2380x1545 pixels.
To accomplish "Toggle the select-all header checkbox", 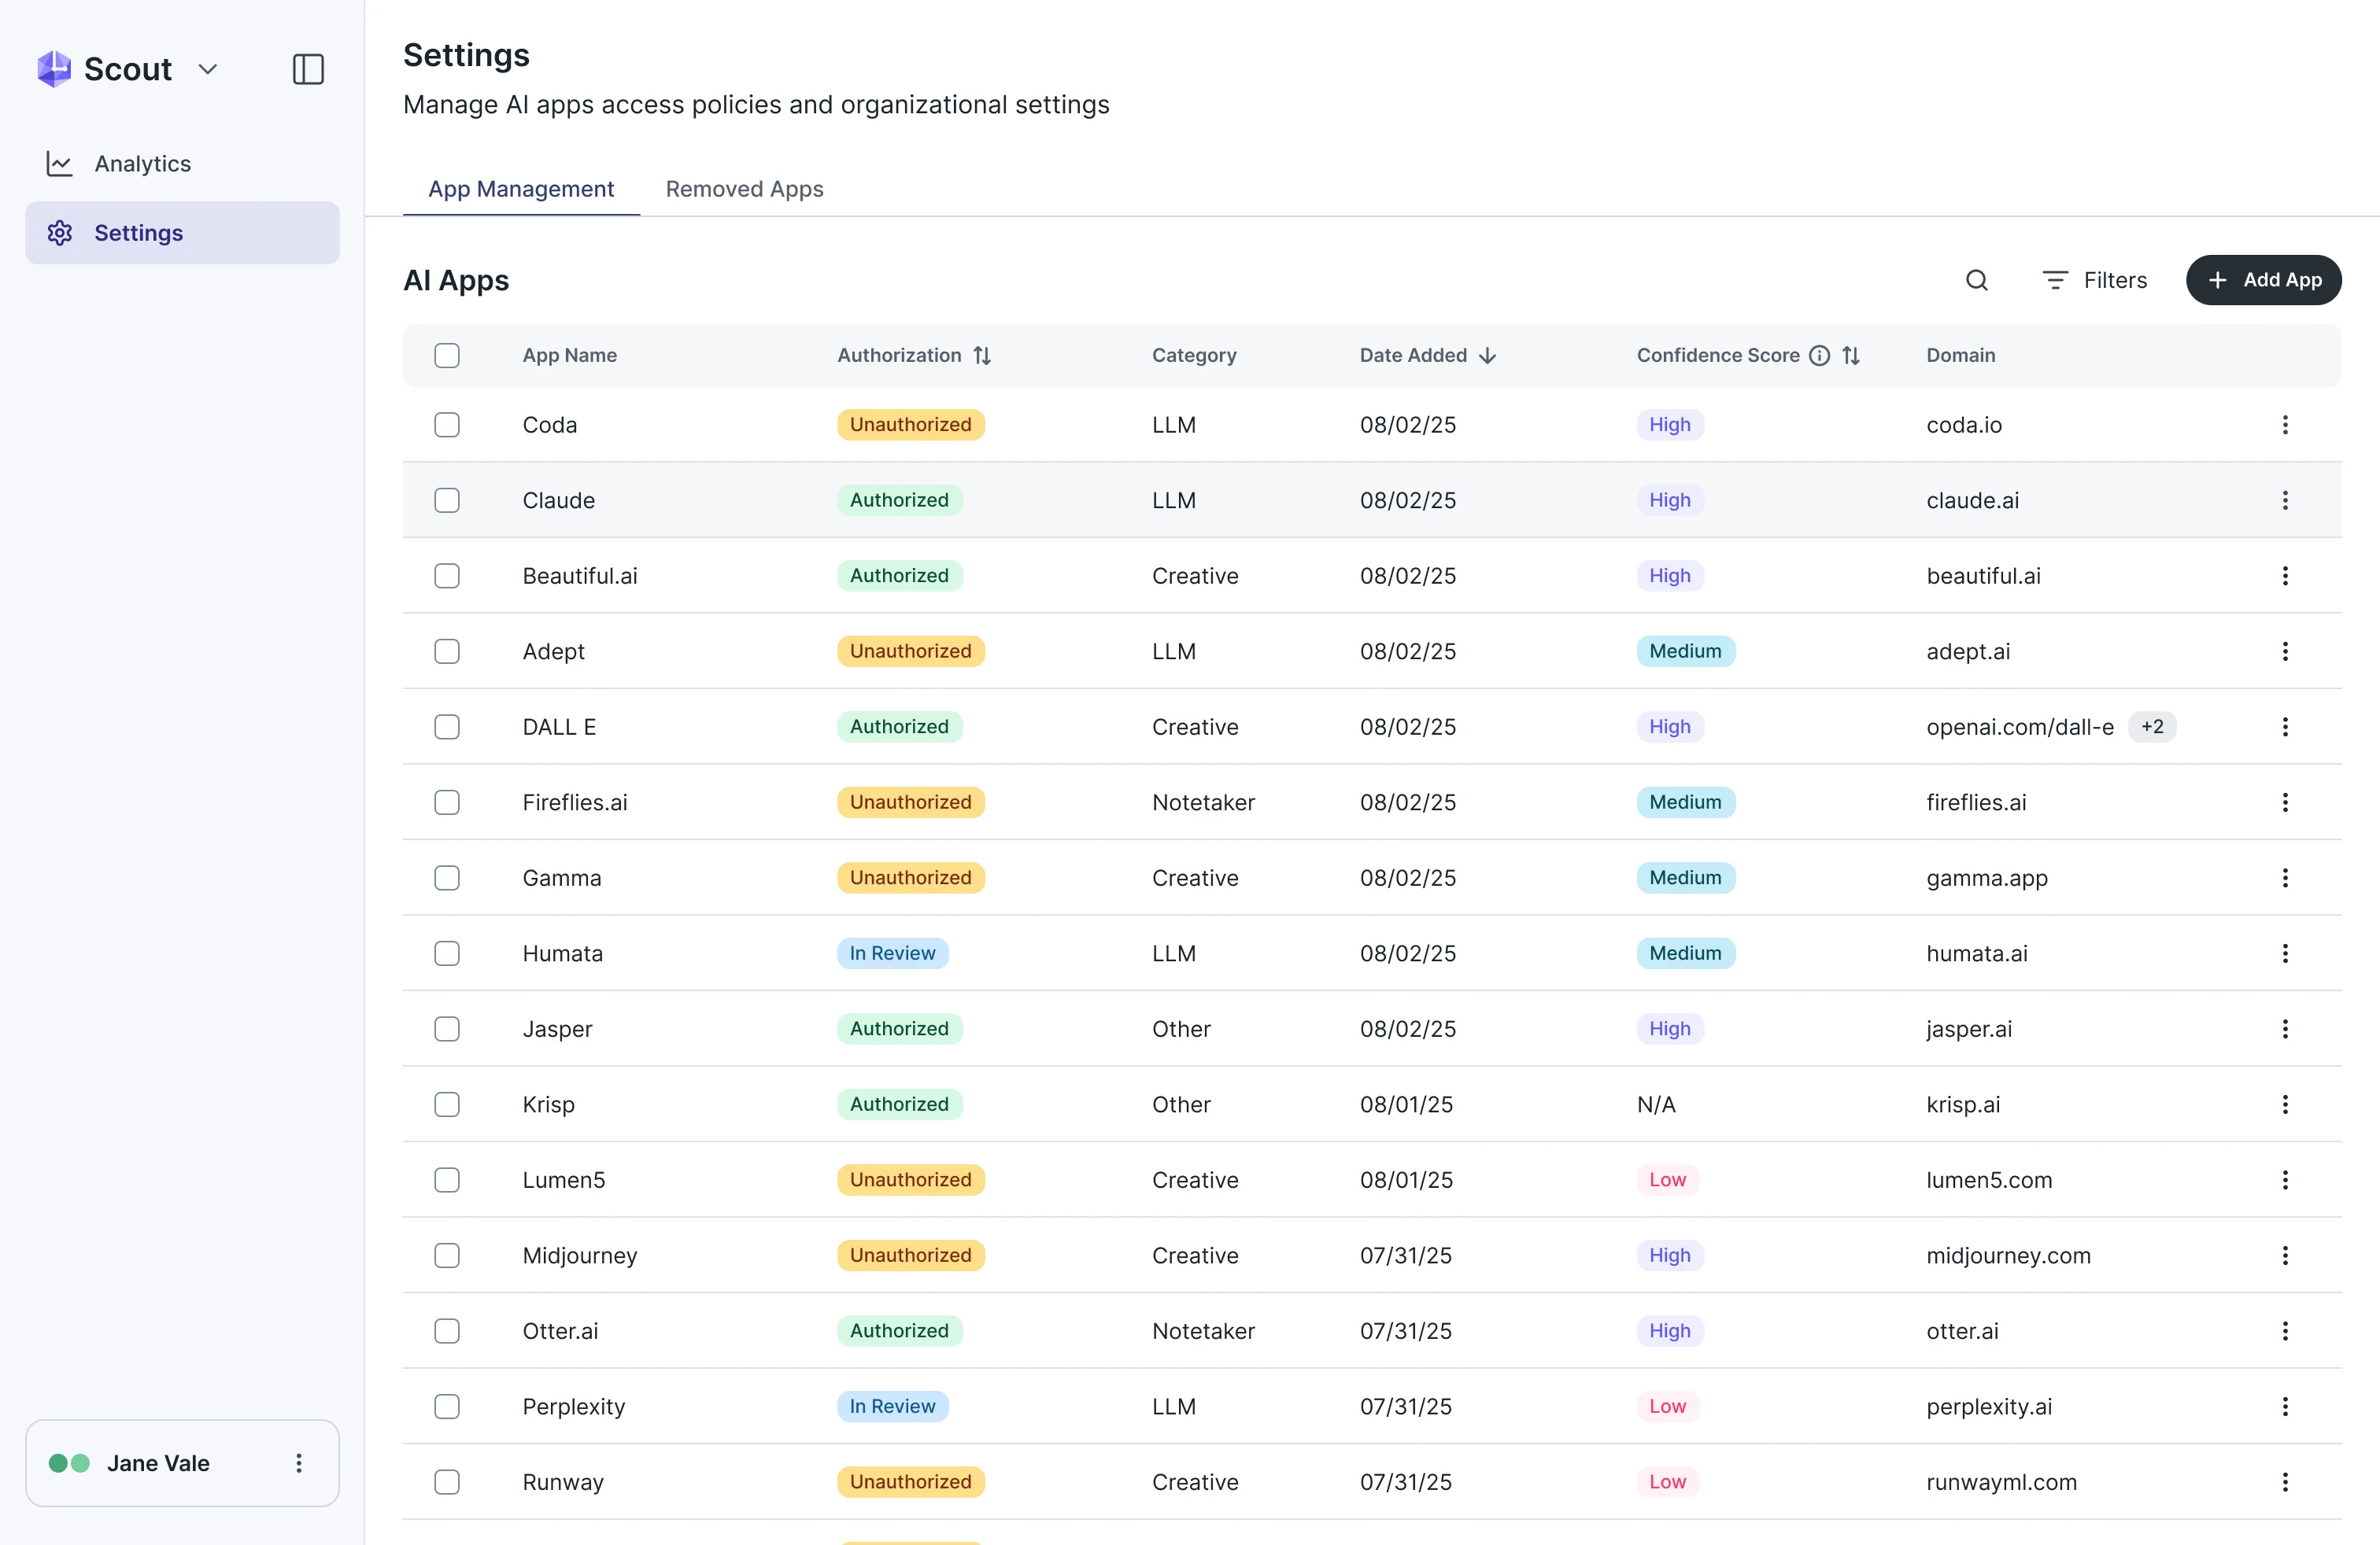I will coord(447,355).
